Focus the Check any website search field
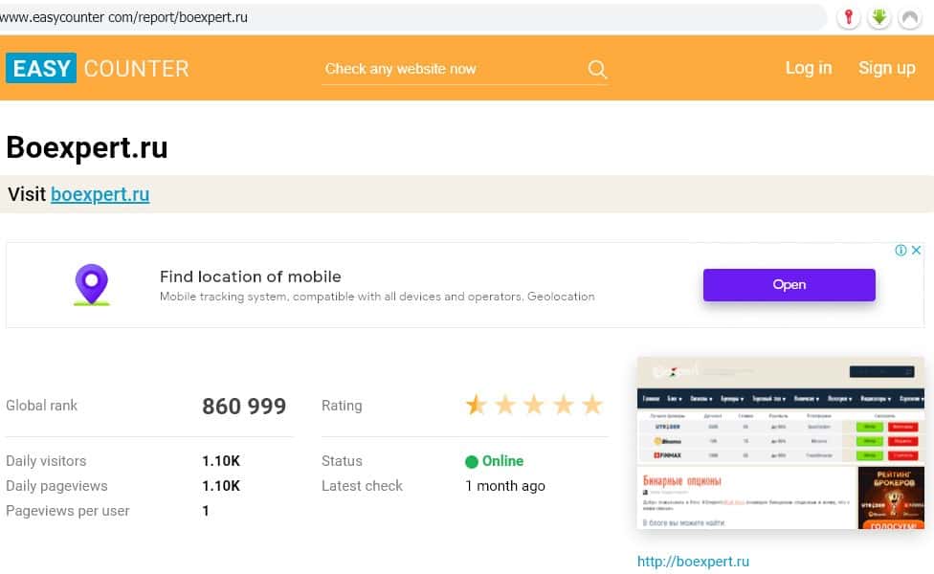 [450, 69]
